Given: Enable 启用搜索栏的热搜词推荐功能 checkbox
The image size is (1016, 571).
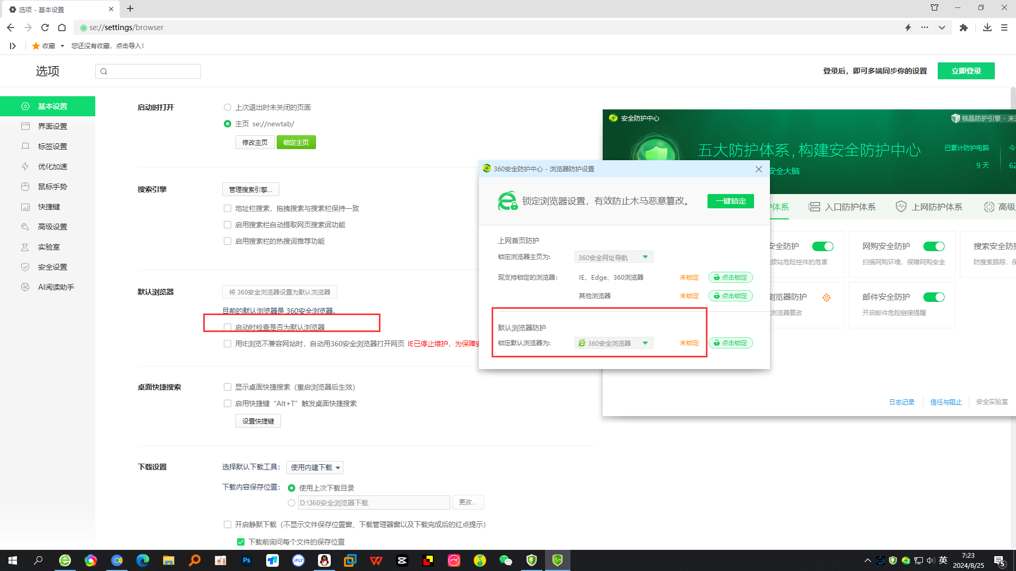Looking at the screenshot, I should (x=228, y=241).
